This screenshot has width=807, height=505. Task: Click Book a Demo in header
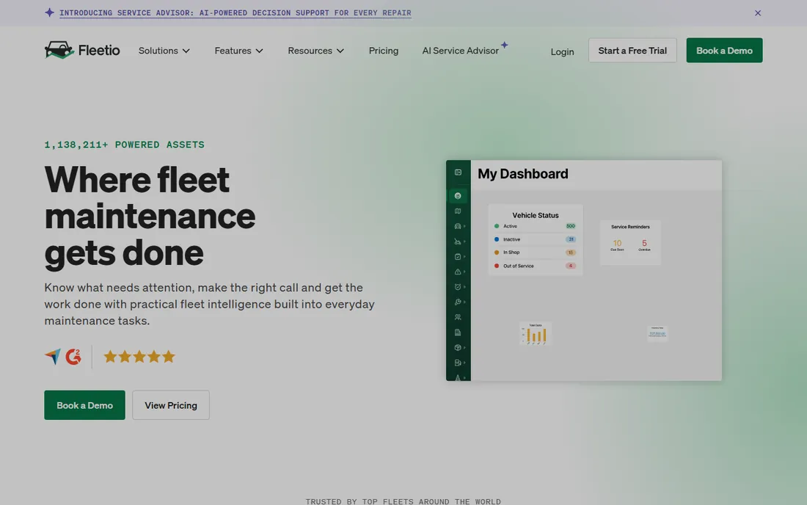tap(724, 51)
